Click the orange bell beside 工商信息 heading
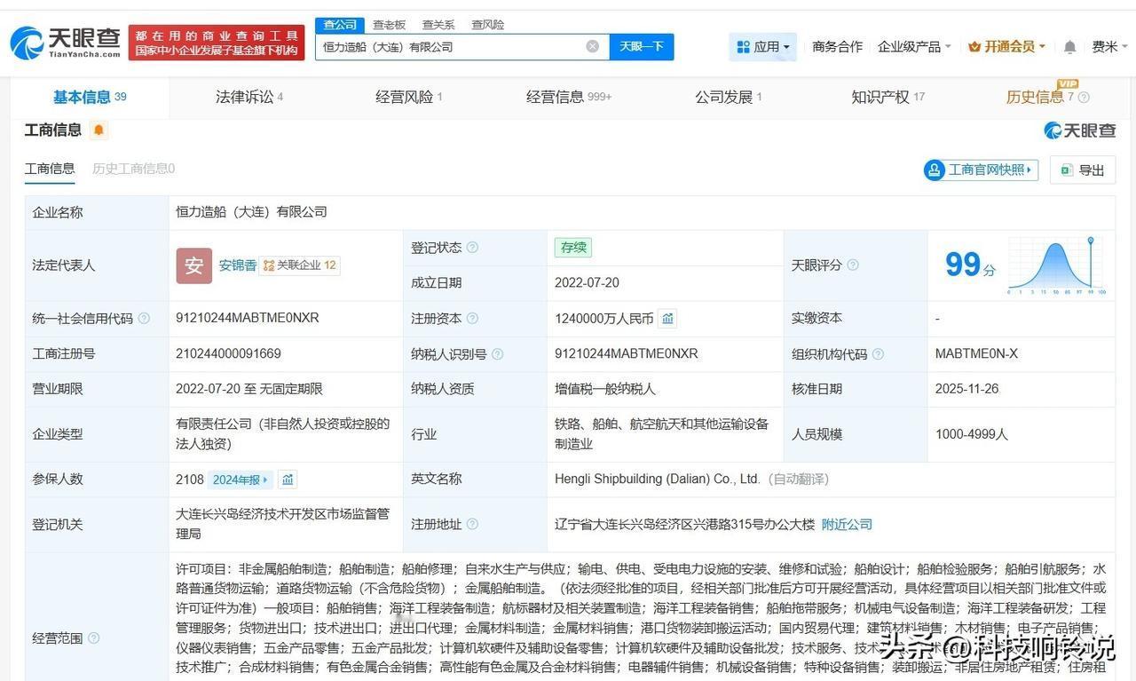This screenshot has height=681, width=1136. (99, 131)
